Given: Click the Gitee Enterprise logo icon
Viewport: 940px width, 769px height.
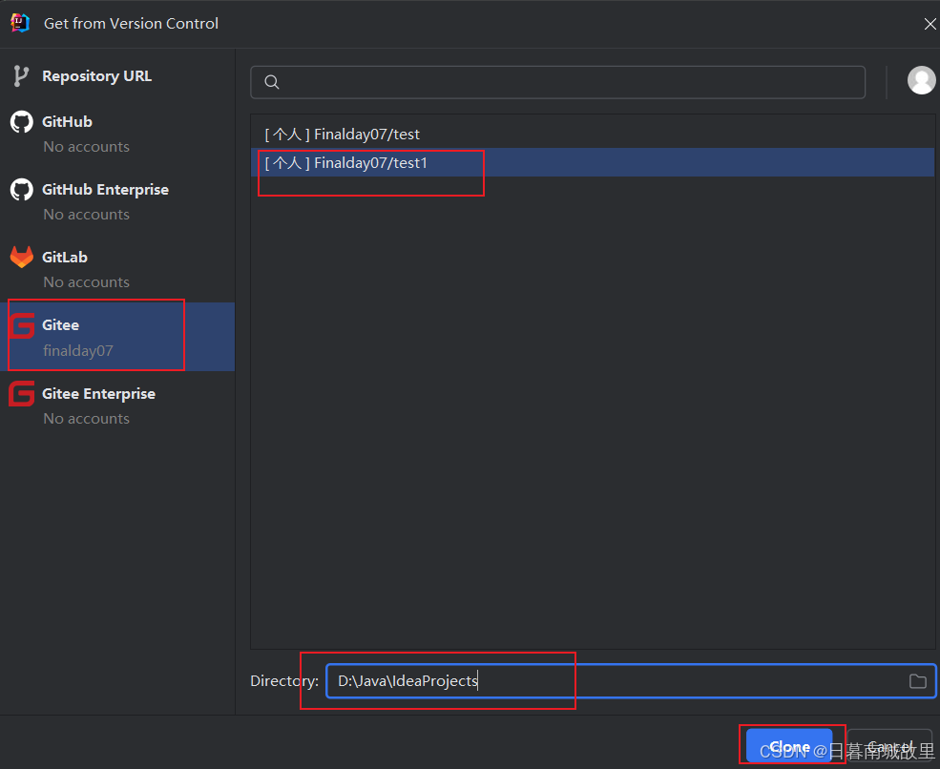Looking at the screenshot, I should pyautogui.click(x=22, y=394).
